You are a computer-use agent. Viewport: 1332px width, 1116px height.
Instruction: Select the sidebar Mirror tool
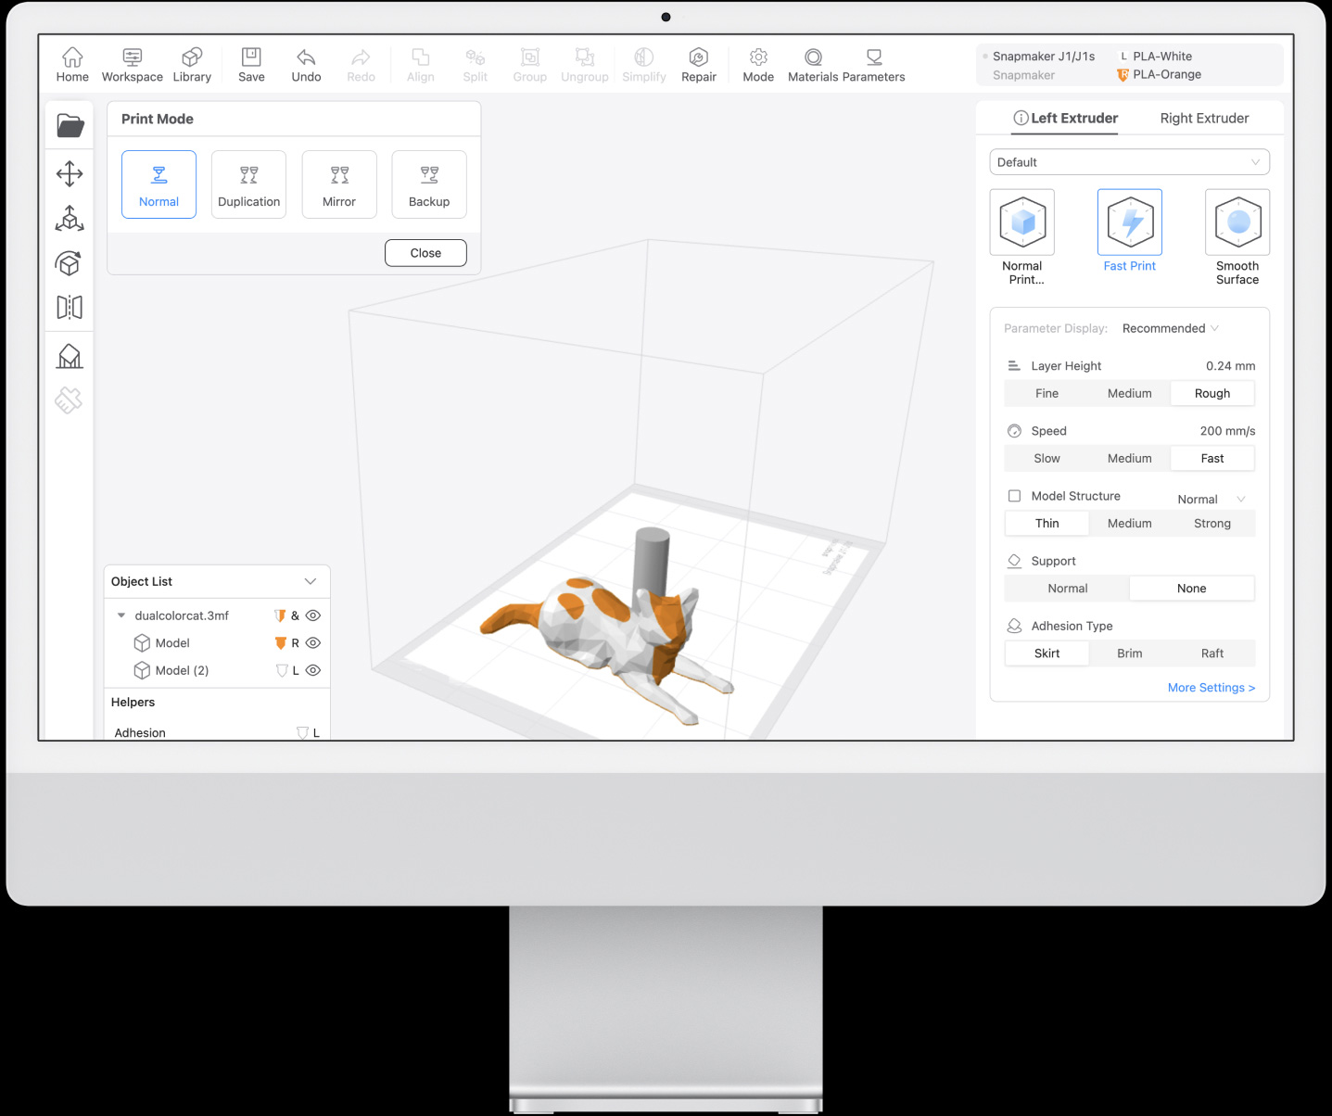[x=70, y=307]
